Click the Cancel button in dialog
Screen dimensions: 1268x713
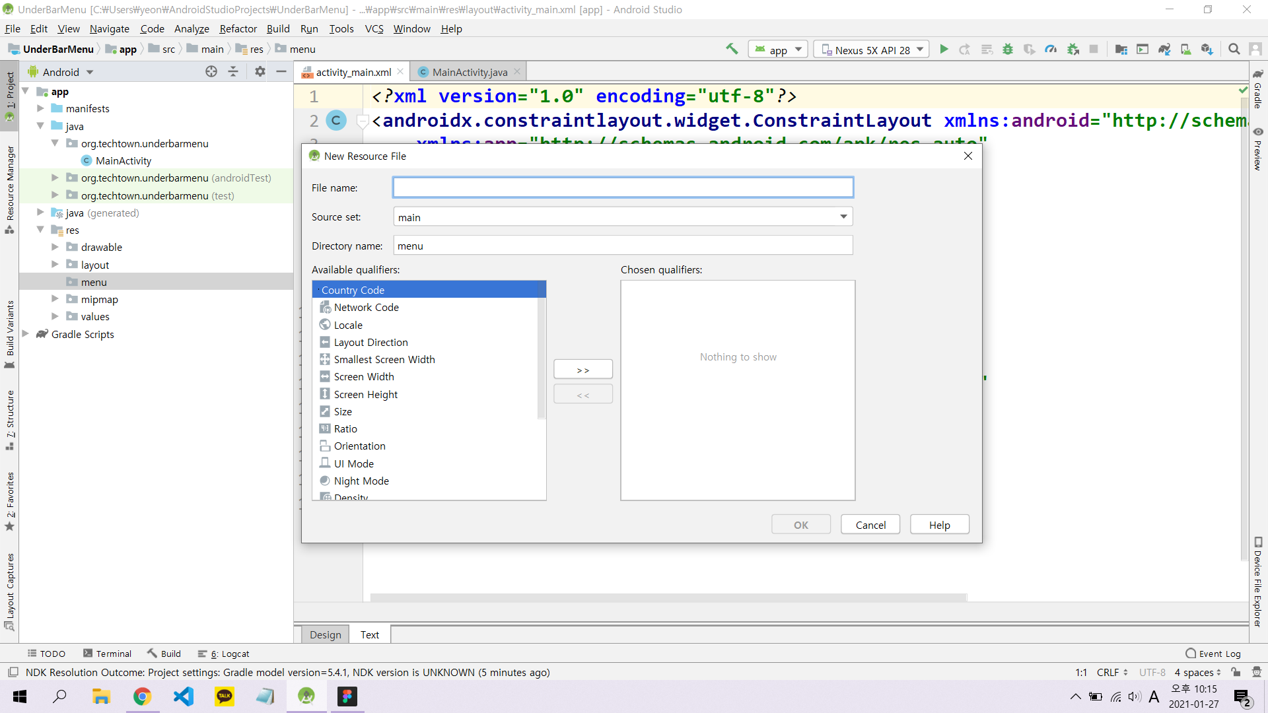pyautogui.click(x=870, y=525)
